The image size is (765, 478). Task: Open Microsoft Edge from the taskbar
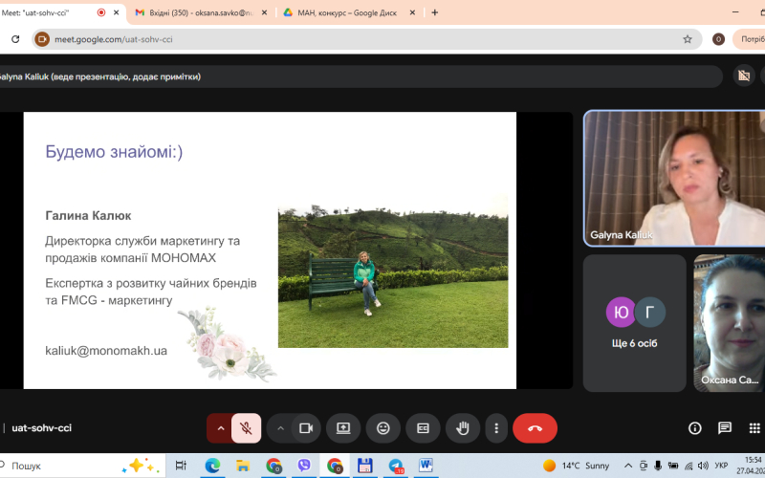tap(212, 466)
